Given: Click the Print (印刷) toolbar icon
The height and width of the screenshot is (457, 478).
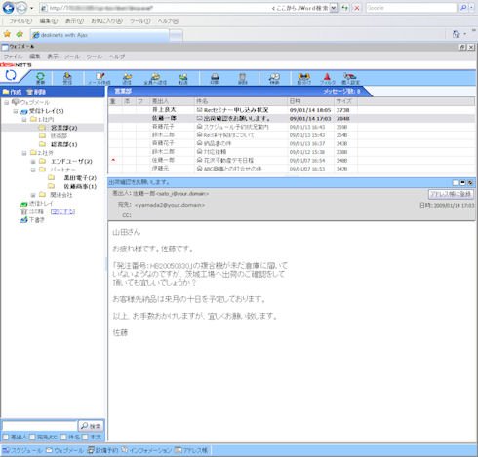Looking at the screenshot, I should [x=215, y=78].
